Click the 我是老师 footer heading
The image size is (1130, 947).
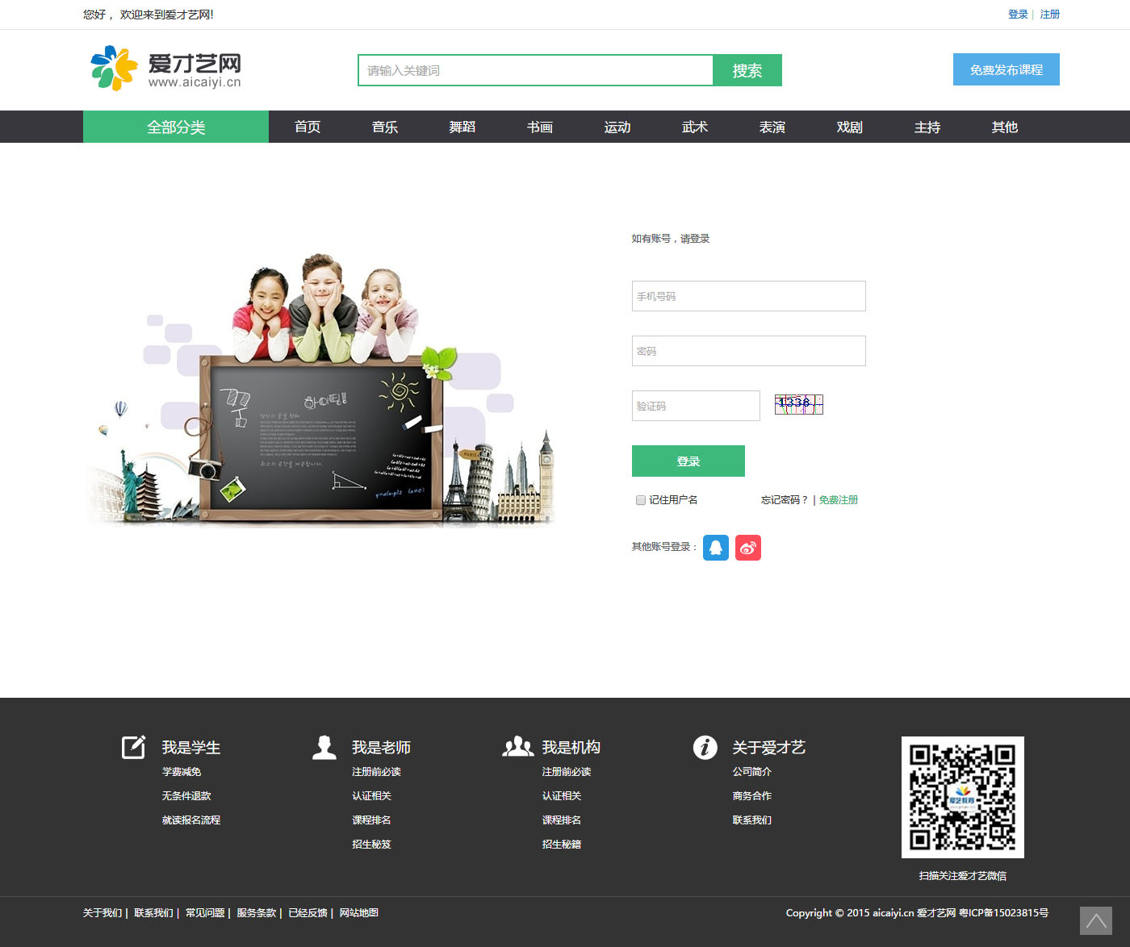[382, 748]
